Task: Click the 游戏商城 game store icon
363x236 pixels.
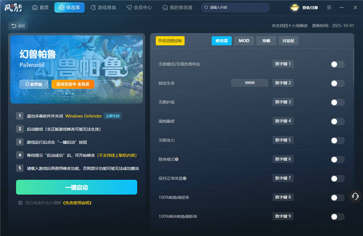Action: (x=93, y=8)
